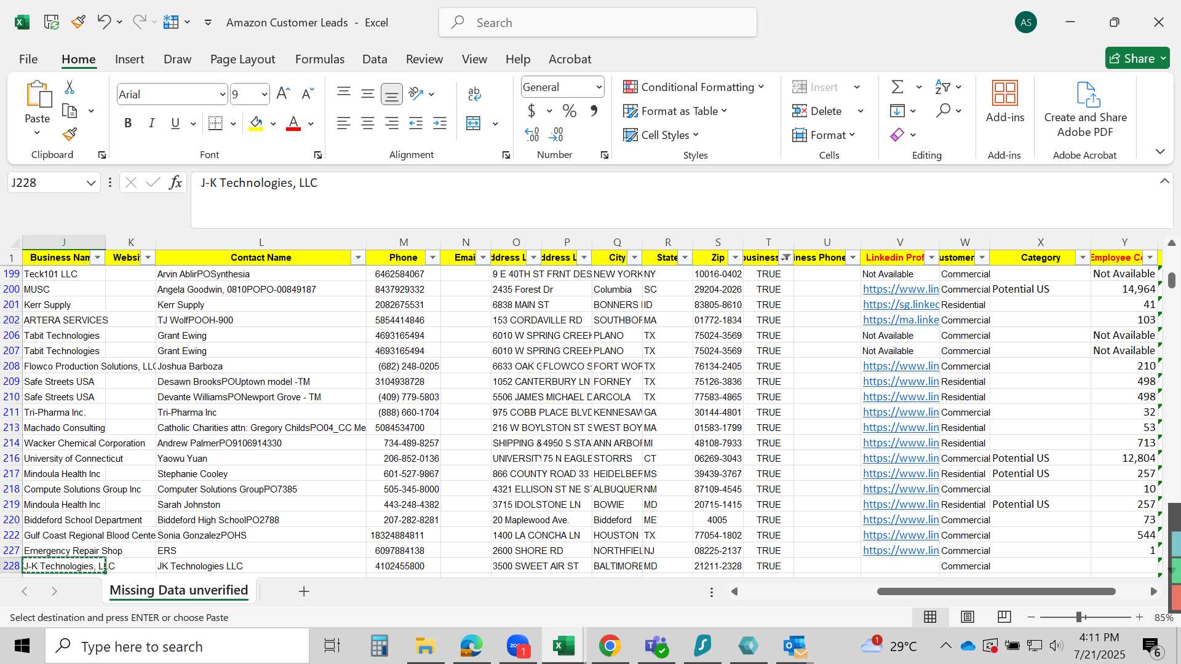
Task: Open the Arial font name dropdown
Action: [222, 94]
